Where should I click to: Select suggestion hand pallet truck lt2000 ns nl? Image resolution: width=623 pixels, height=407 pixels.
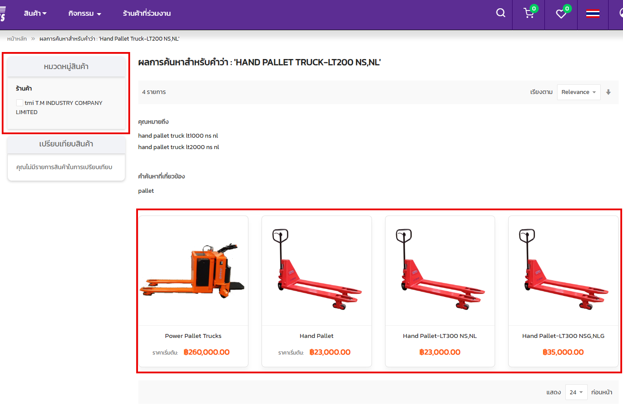click(x=179, y=147)
